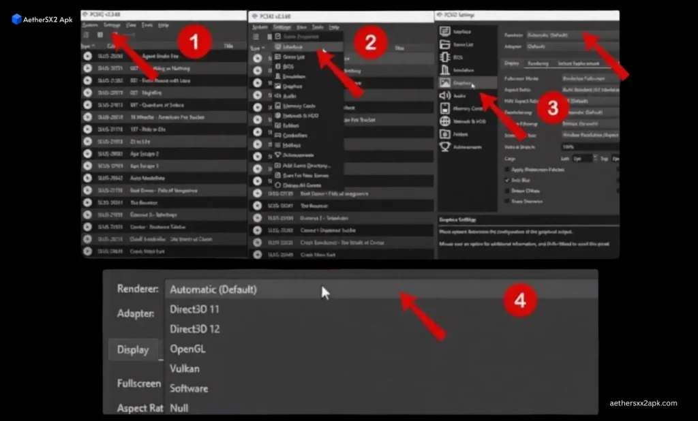Choose Scan For New Games menu entry

[x=308, y=175]
